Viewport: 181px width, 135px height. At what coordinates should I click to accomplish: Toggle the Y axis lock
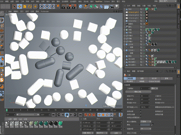(47, 6)
